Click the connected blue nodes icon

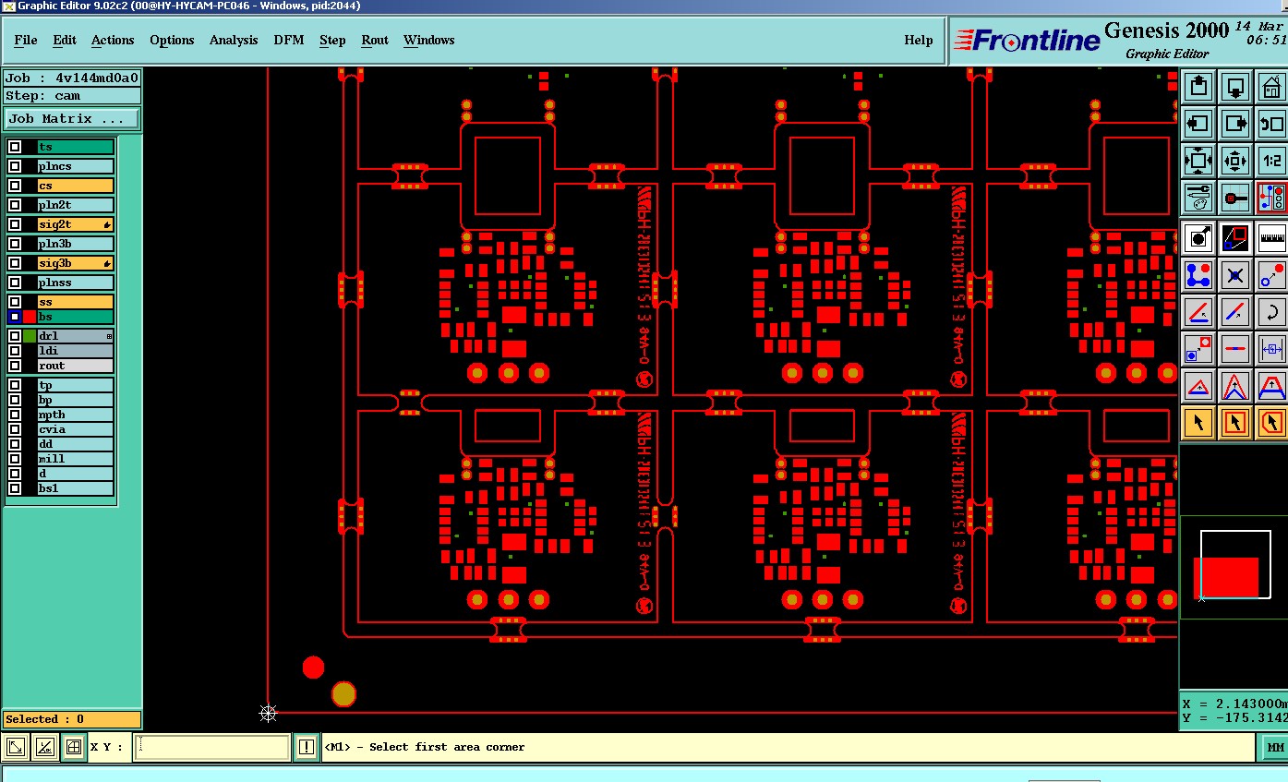(1198, 275)
